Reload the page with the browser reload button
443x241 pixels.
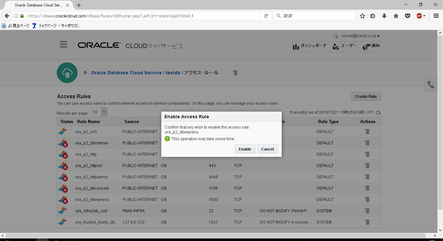pyautogui.click(x=266, y=16)
